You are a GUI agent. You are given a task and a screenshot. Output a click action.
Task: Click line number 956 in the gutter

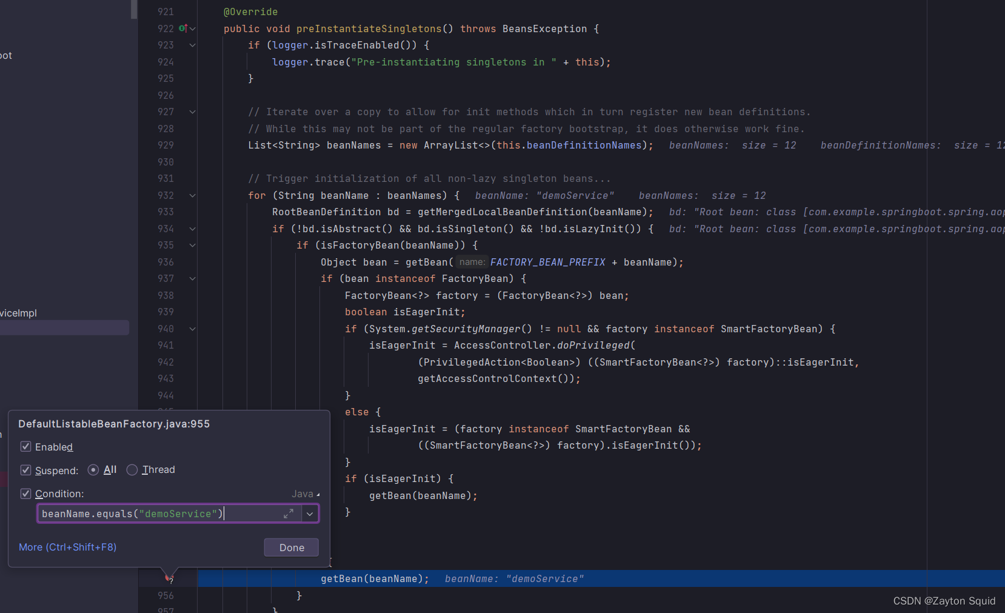[165, 595]
